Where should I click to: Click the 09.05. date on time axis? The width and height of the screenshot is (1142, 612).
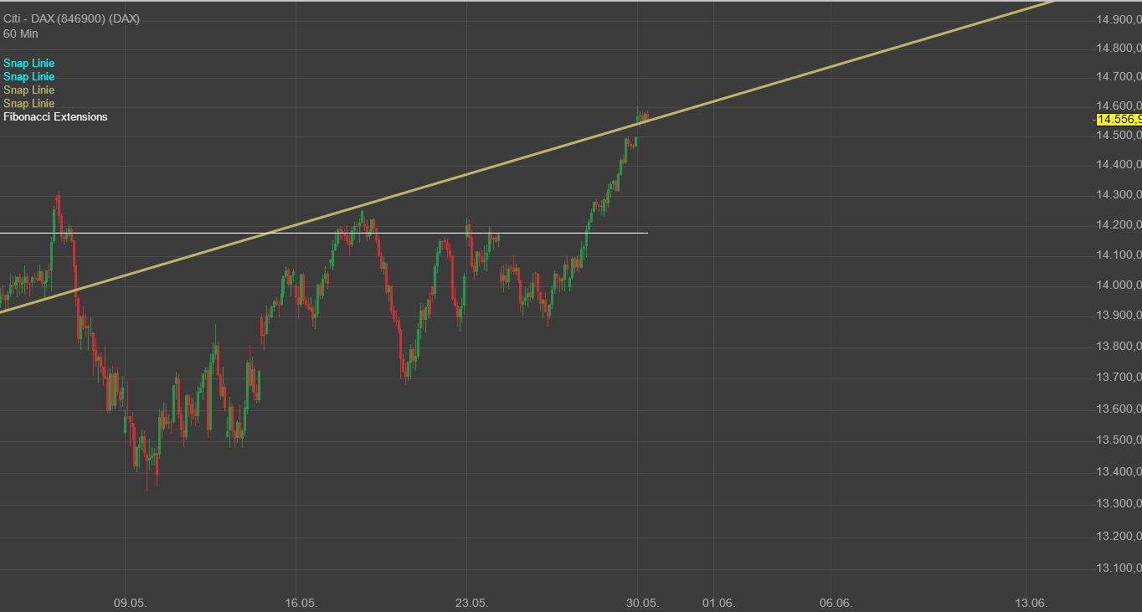click(130, 603)
